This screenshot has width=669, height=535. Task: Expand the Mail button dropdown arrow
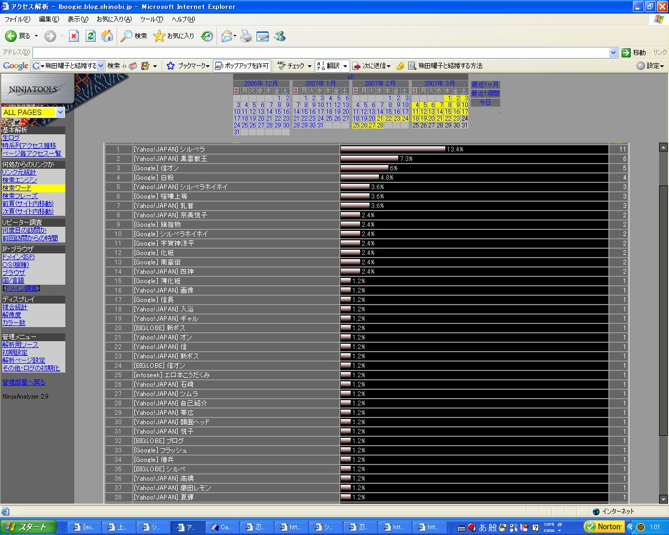pyautogui.click(x=235, y=36)
